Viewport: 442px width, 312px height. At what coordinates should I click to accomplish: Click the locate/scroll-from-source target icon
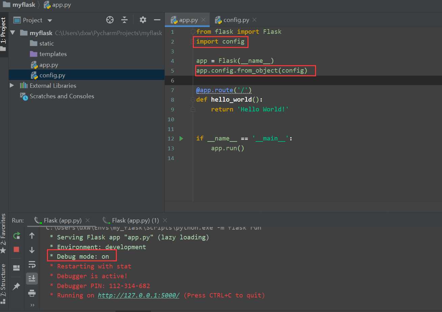click(110, 20)
